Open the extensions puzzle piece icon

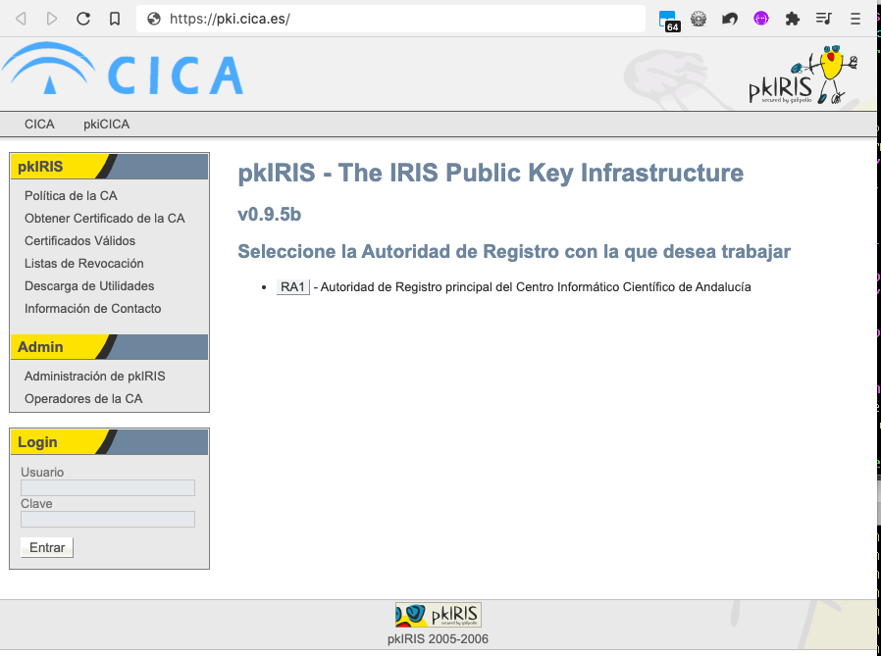tap(793, 19)
